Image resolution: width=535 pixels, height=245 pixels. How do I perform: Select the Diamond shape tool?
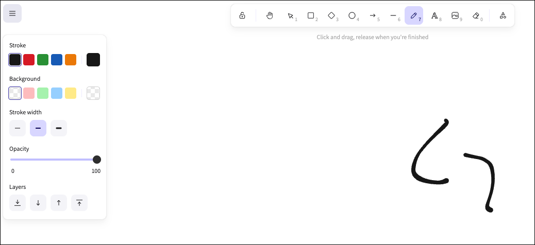tap(331, 15)
